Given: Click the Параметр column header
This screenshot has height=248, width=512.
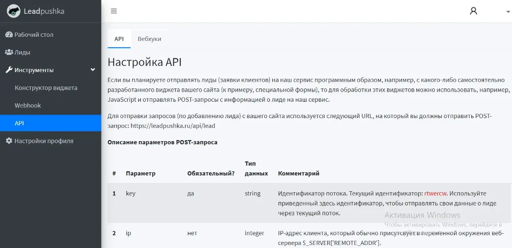Looking at the screenshot, I should [141, 174].
